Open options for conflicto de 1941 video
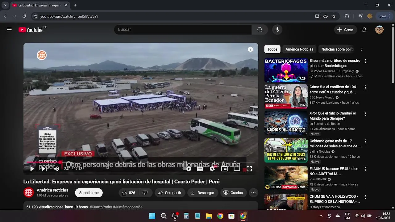The height and width of the screenshot is (222, 395). [x=365, y=88]
